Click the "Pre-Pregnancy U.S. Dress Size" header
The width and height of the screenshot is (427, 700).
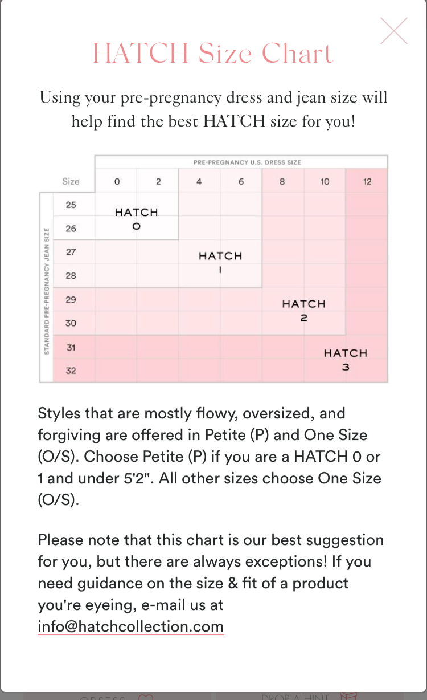click(247, 162)
